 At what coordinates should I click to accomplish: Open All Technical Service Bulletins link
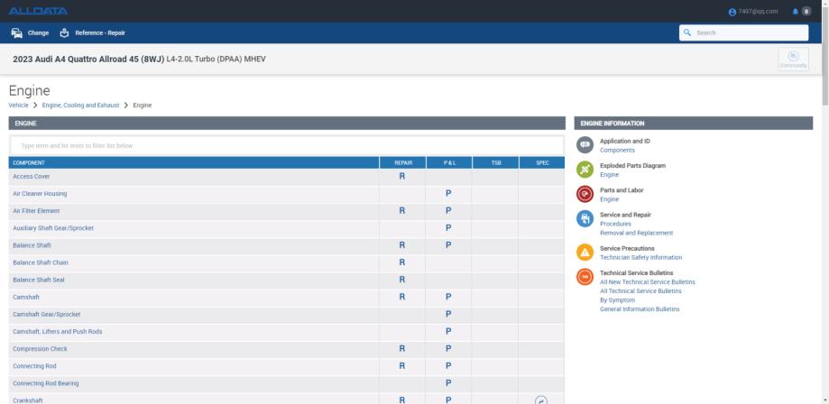(640, 291)
